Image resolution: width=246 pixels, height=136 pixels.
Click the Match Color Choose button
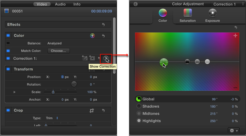click(59, 51)
